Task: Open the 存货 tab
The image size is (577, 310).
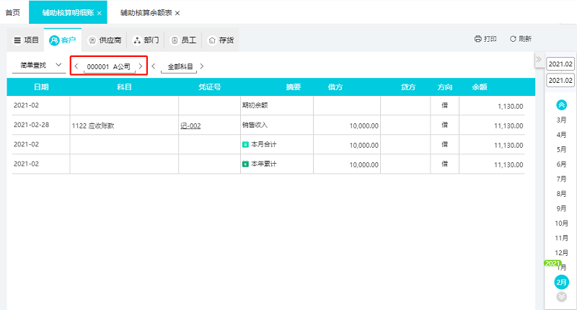Action: click(221, 40)
